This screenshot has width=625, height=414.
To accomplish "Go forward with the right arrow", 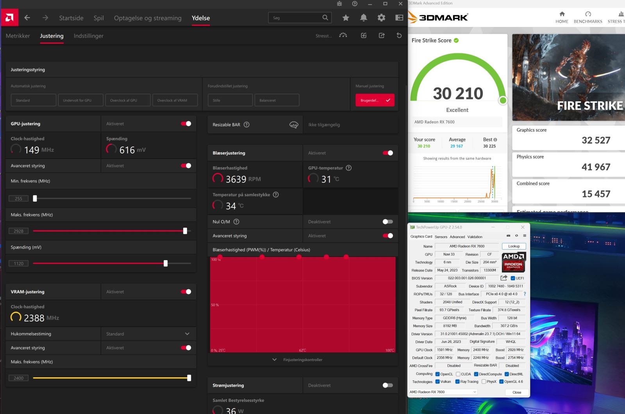I will tap(45, 18).
